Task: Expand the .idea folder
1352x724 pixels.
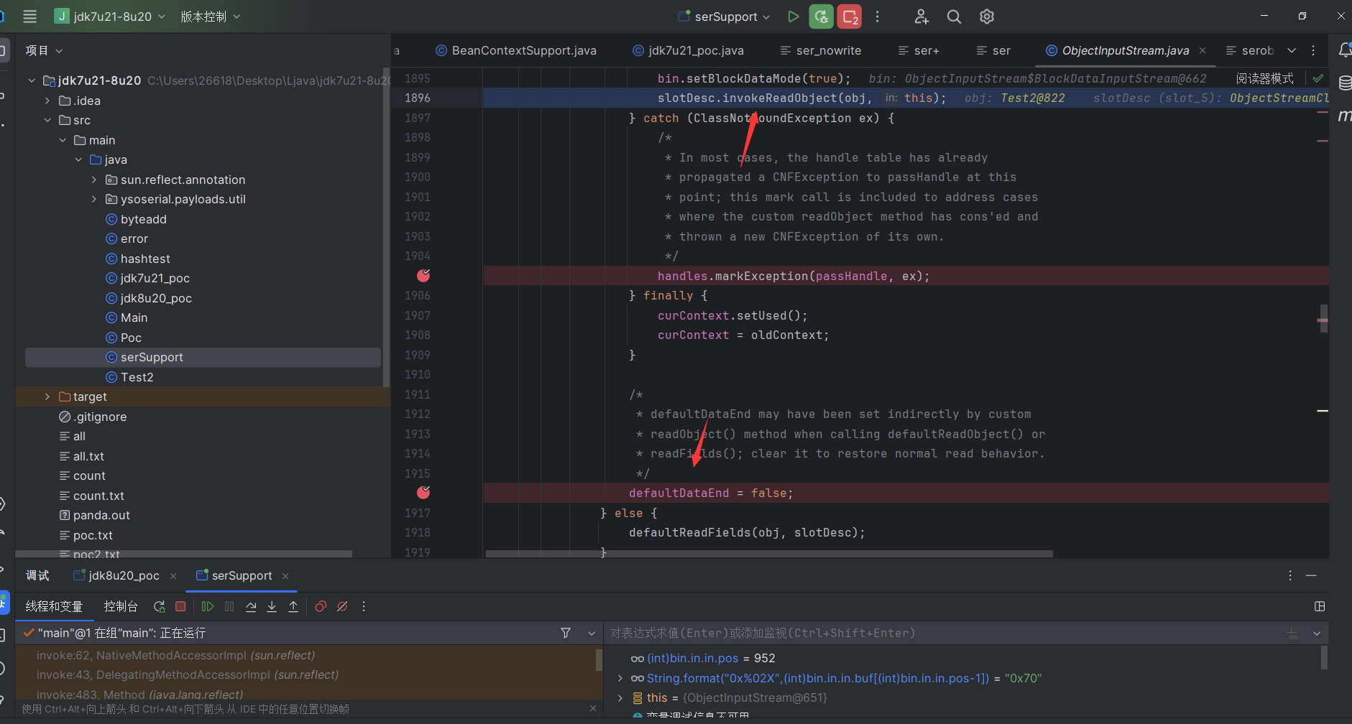Action: [47, 101]
